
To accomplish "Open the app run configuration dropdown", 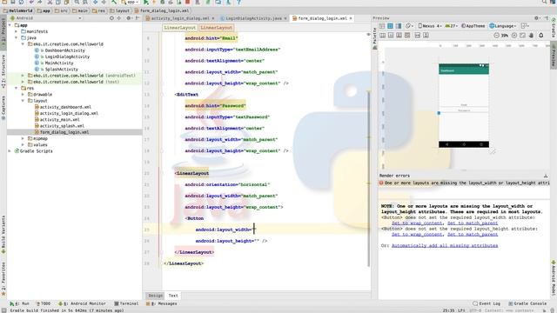I will coord(130,2).
